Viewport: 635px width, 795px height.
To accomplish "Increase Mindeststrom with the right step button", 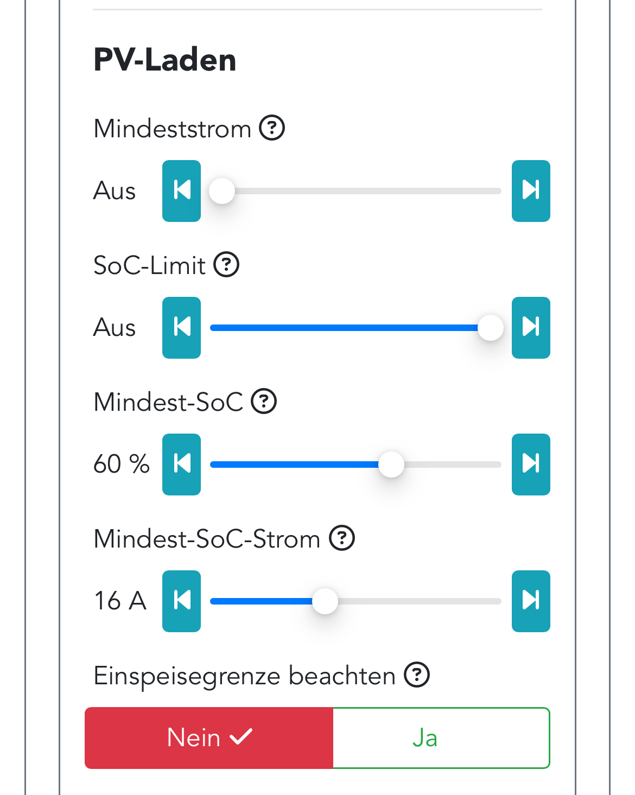I will [531, 191].
